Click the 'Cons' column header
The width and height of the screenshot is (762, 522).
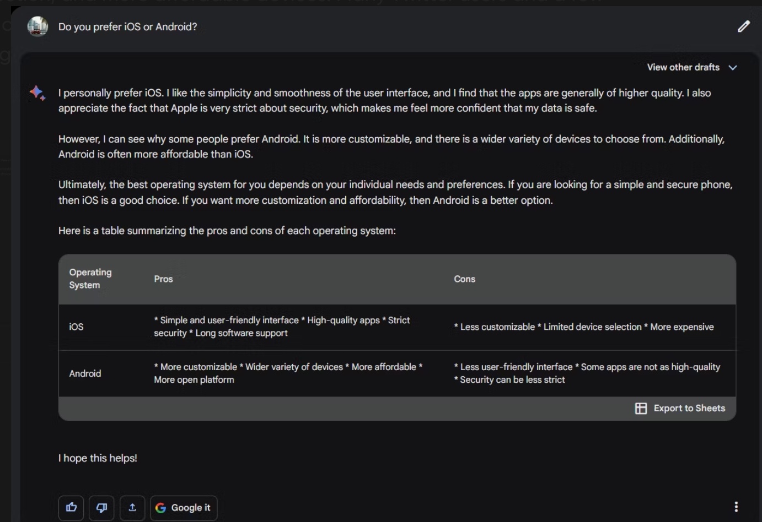tap(464, 279)
